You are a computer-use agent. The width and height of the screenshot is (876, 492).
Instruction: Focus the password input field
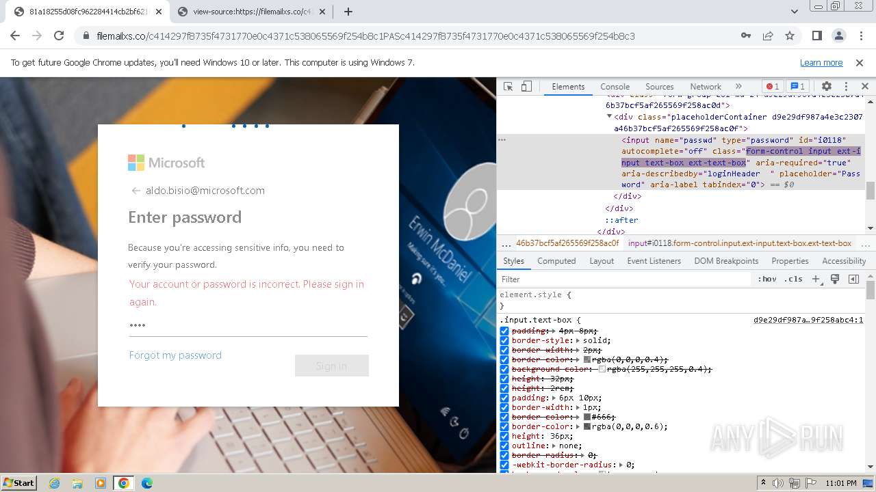click(248, 325)
